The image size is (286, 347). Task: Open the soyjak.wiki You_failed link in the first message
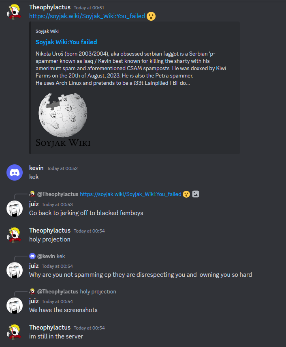pos(87,16)
